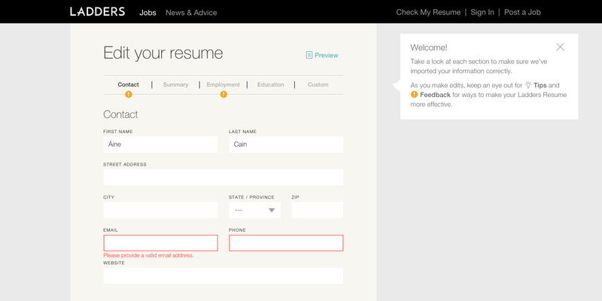Focus the First Name field containing Áine

tap(160, 144)
